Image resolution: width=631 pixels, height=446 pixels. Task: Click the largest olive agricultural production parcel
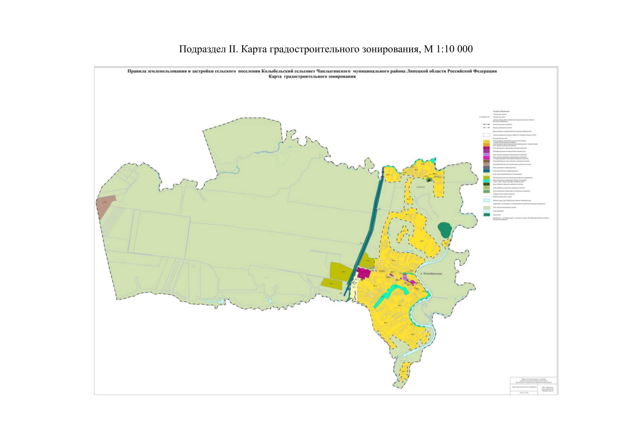[342, 271]
